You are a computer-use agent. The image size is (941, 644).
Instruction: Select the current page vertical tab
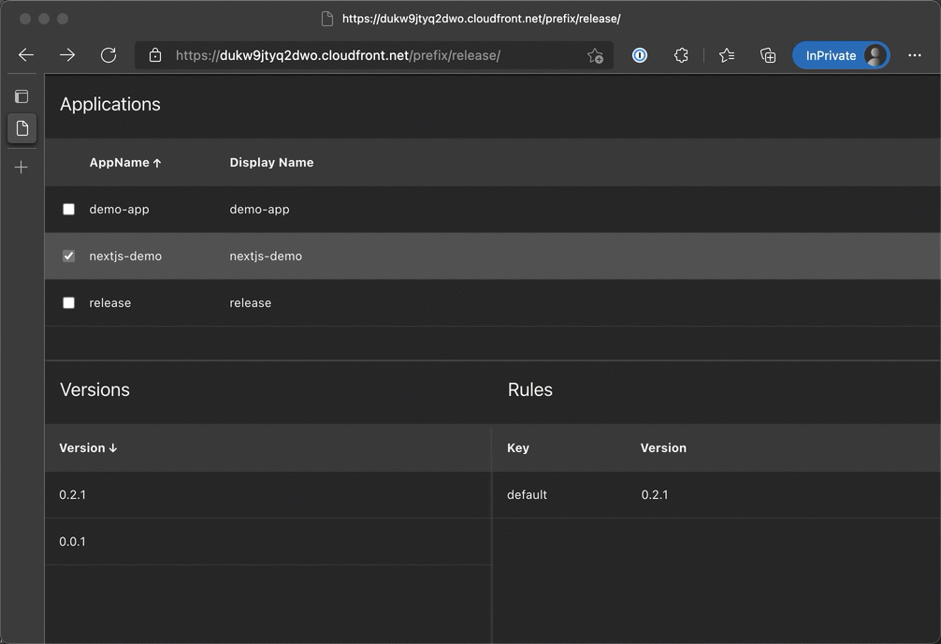pos(22,128)
